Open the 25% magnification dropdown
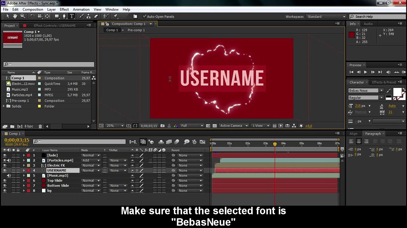The image size is (407, 228). click(x=115, y=126)
